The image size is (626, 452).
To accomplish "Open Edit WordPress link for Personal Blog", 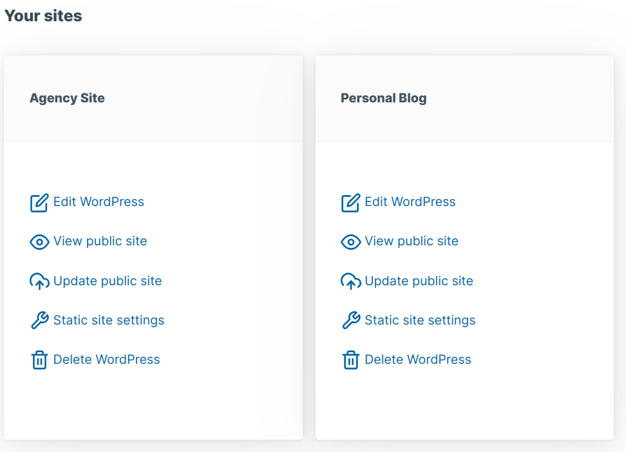I will tap(410, 202).
